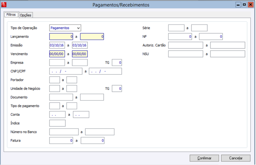
Task: Maximize the Pagamentos/Recebimentos window
Action: (244, 5)
